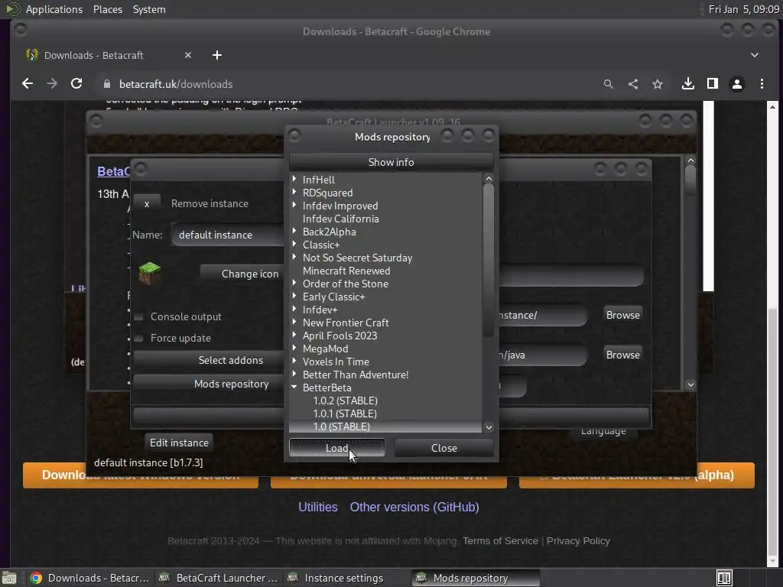
Task: Click Edit instance button in launcher
Action: [179, 443]
